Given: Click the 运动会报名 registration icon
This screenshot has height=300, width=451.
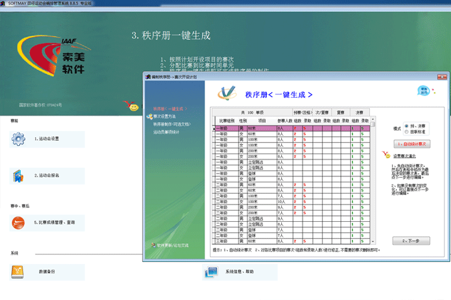Looking at the screenshot, I should [x=18, y=176].
